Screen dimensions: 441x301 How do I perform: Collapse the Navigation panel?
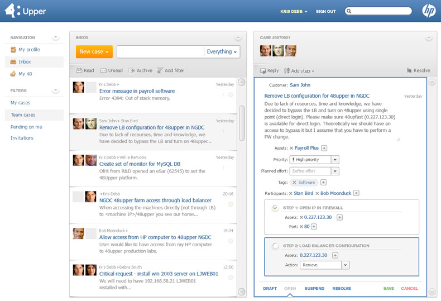point(55,37)
